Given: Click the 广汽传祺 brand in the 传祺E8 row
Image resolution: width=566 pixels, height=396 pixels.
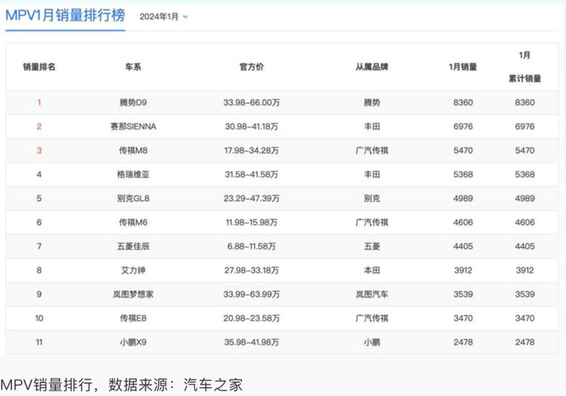Looking at the screenshot, I should (372, 318).
